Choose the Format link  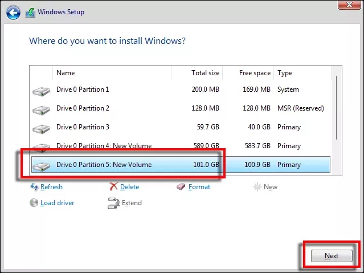pyautogui.click(x=199, y=187)
